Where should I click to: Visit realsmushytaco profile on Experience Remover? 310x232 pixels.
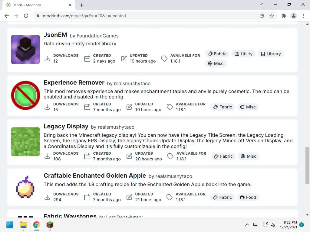click(x=132, y=84)
